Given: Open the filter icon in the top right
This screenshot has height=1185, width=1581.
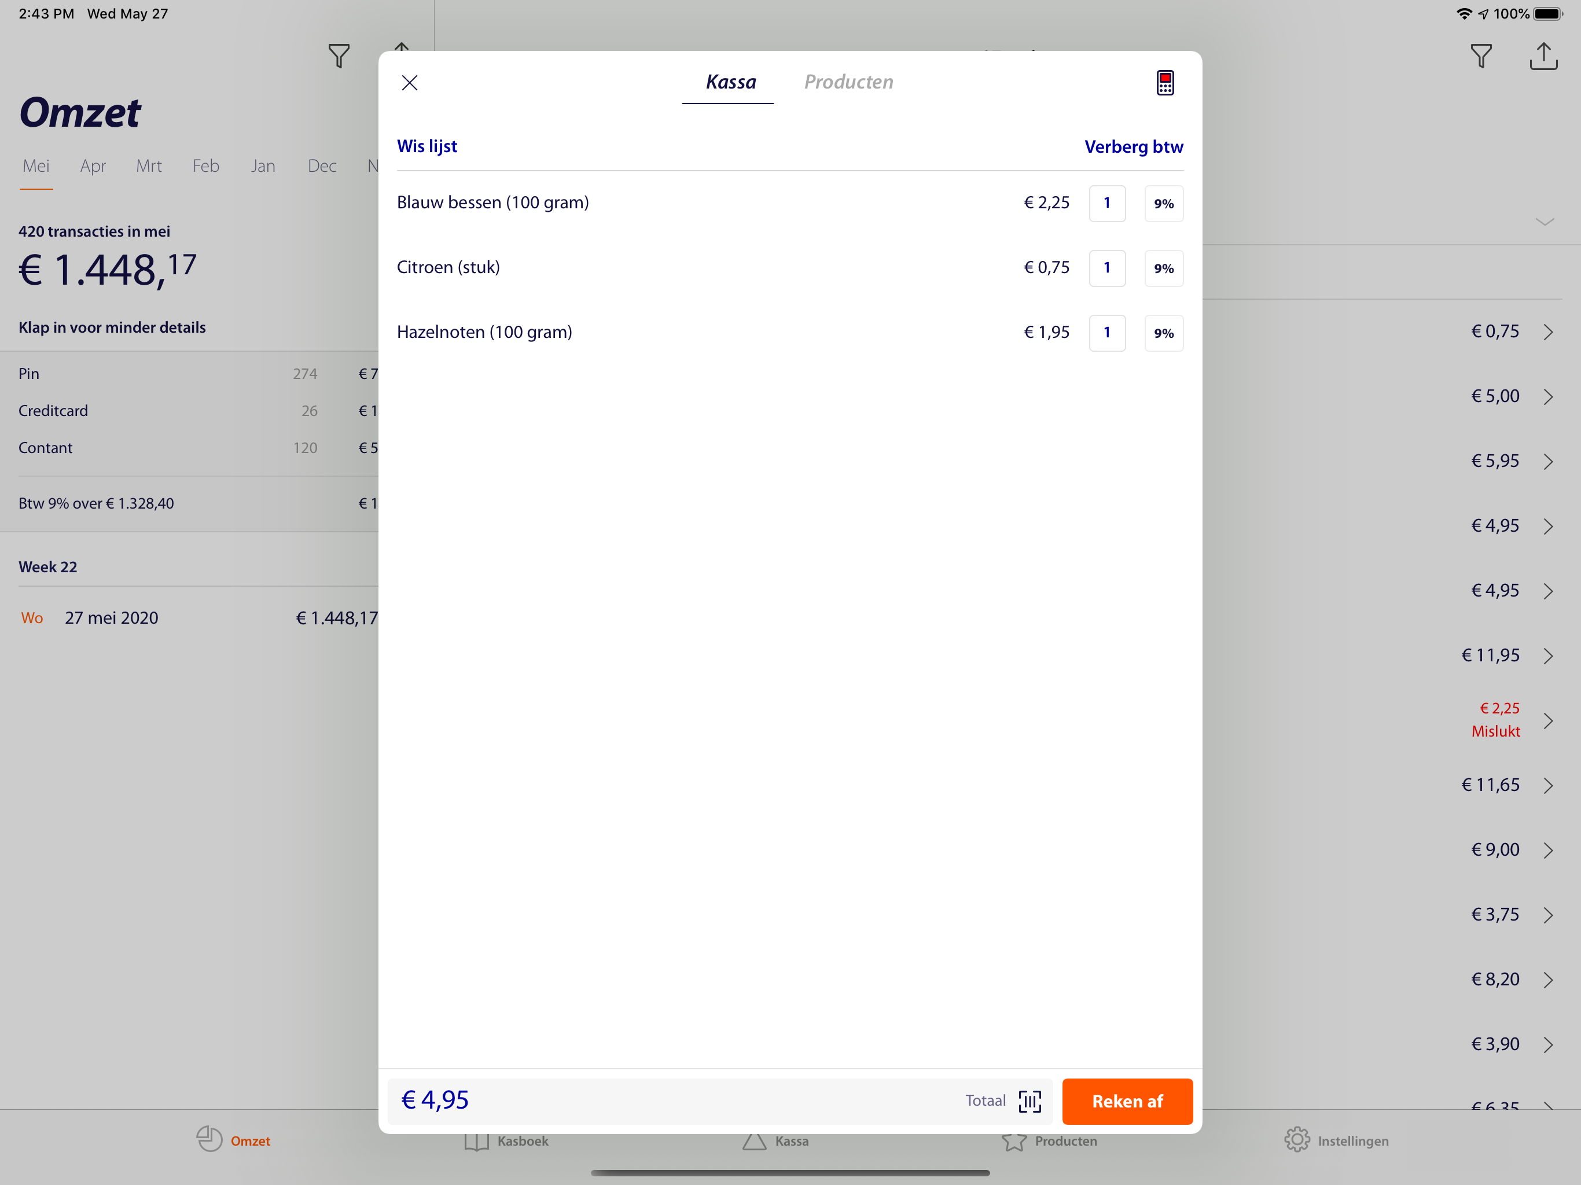Looking at the screenshot, I should (x=1481, y=56).
